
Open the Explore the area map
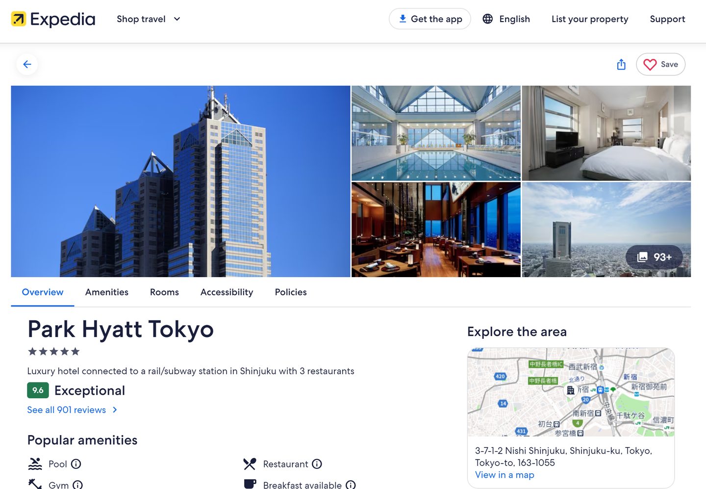(571, 392)
